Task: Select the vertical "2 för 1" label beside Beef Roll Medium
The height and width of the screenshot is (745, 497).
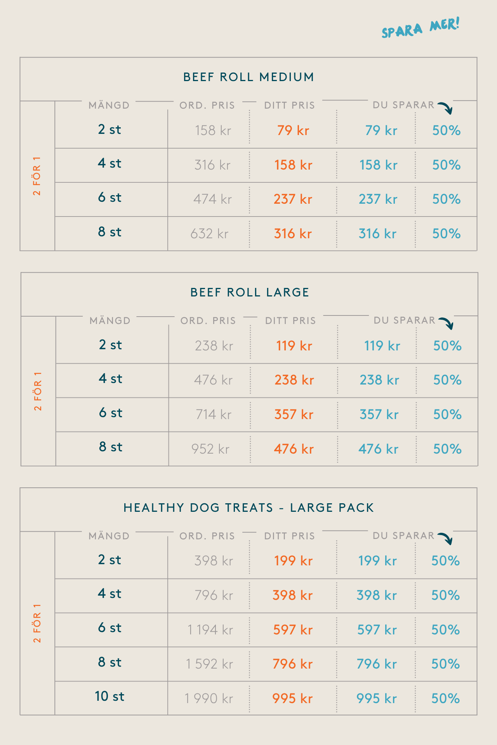Action: [x=37, y=176]
